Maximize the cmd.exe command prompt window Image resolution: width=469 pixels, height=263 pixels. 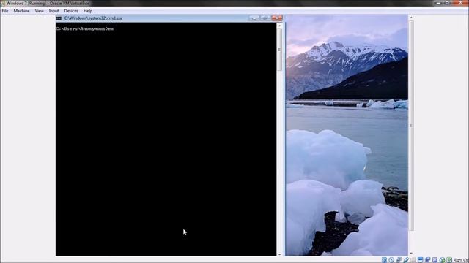click(x=265, y=18)
